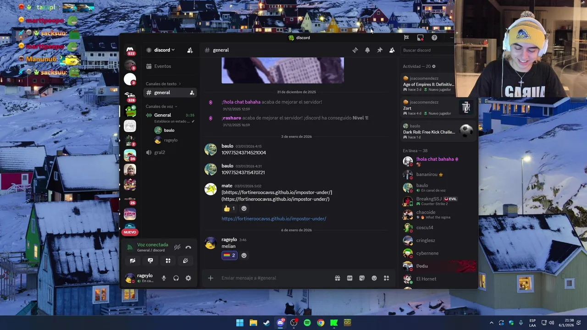
Task: Open Eventos calendar icon
Action: [149, 66]
